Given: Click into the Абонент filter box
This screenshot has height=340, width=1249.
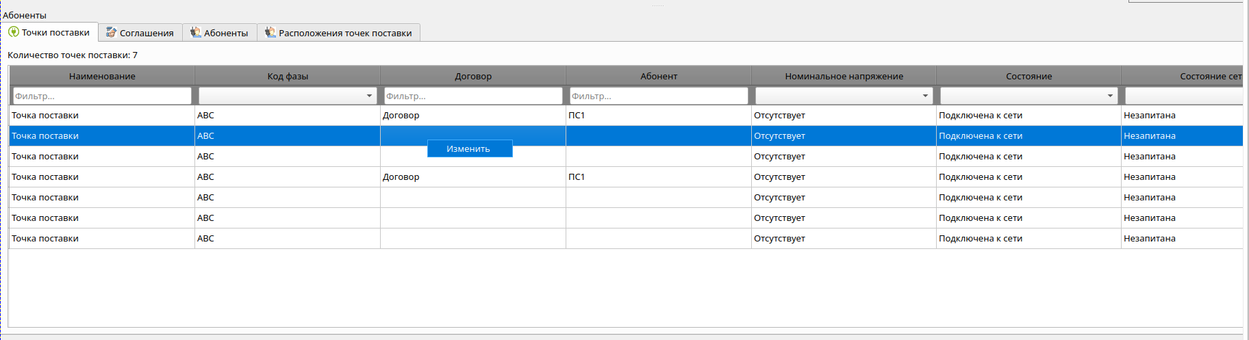Looking at the screenshot, I should 658,96.
